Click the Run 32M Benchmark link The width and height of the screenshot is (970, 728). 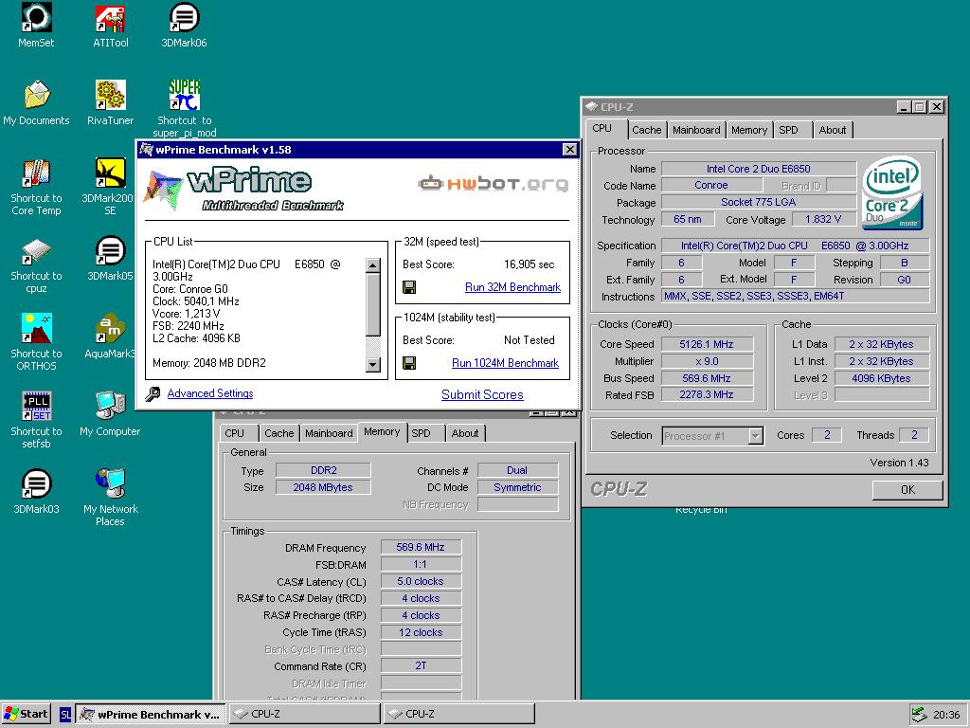(x=512, y=287)
